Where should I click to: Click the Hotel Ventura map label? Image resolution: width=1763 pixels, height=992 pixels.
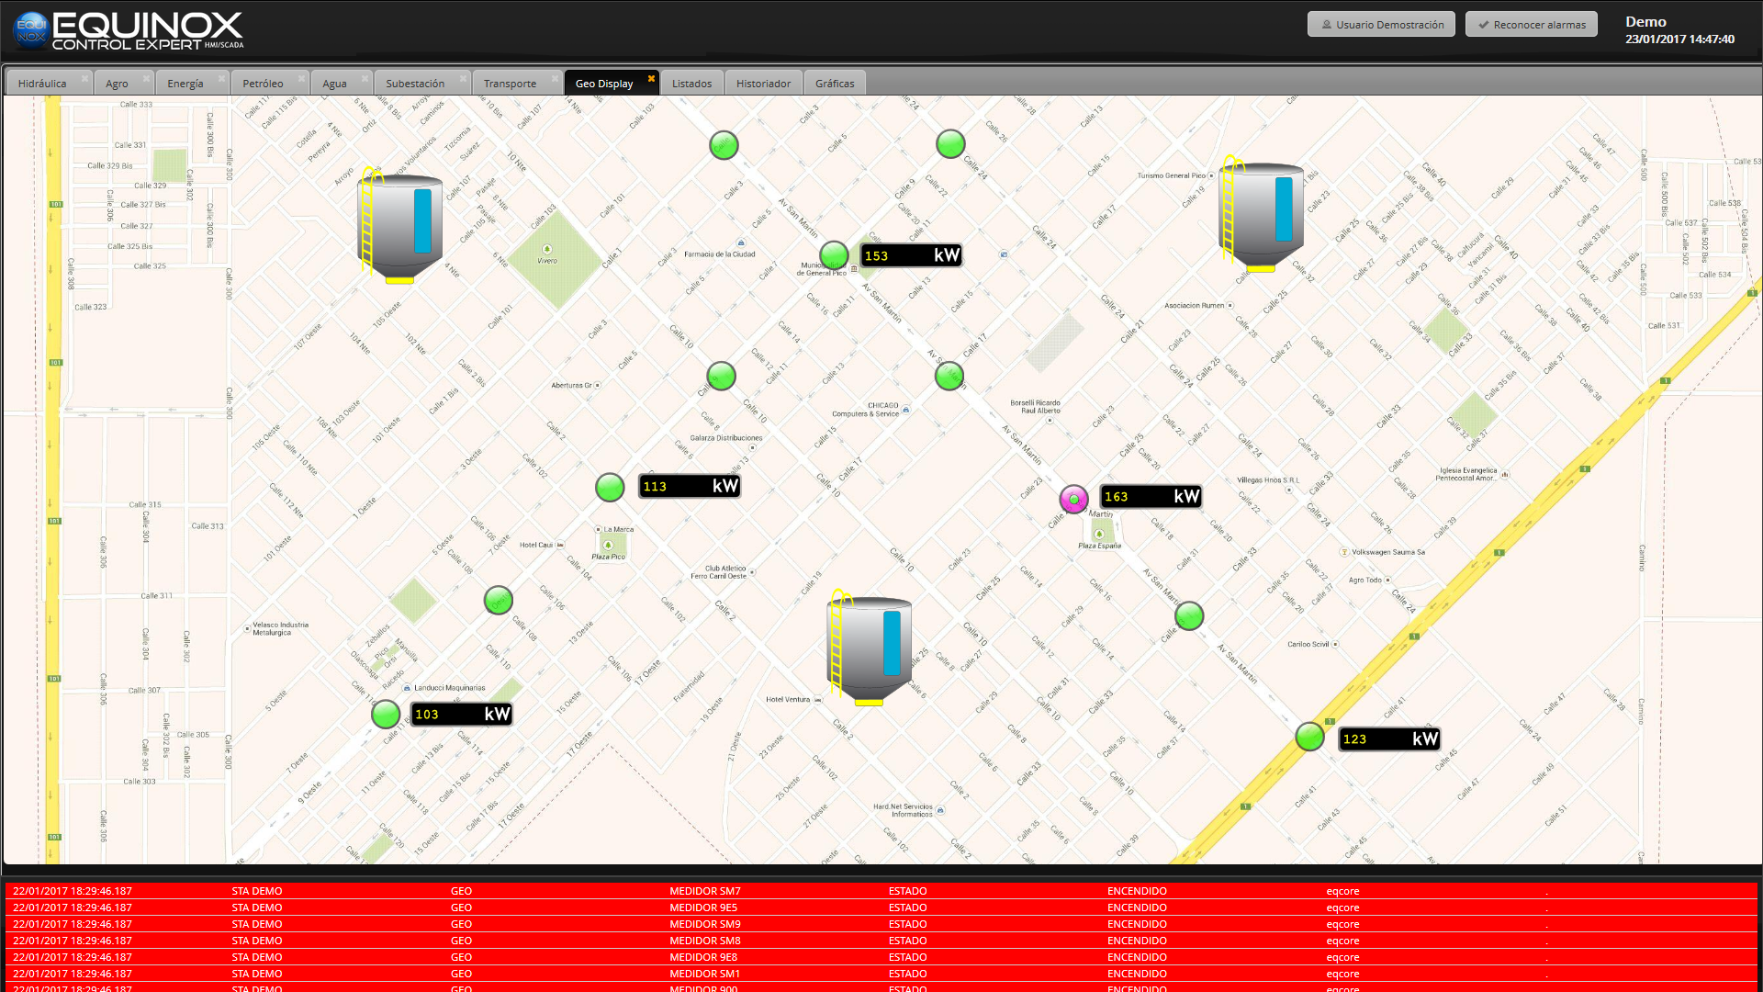tap(788, 699)
